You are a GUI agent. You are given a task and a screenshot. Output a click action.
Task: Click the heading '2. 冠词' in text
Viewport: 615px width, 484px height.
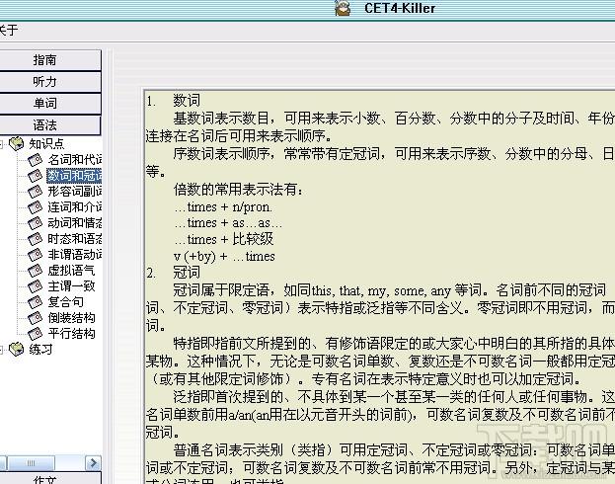click(x=173, y=273)
